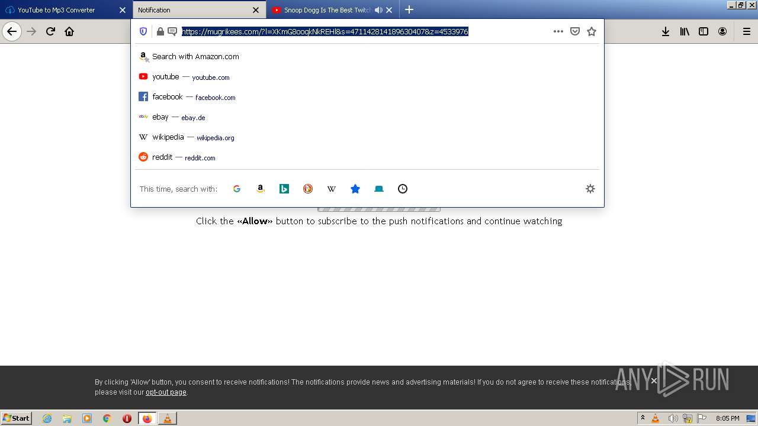The height and width of the screenshot is (426, 758).
Task: Open the hamburger application menu
Action: coord(746,31)
